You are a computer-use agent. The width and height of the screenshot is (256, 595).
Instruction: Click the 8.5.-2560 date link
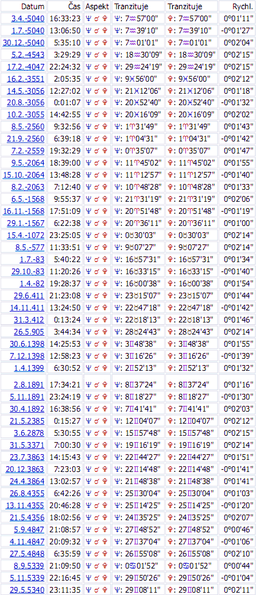click(28, 126)
